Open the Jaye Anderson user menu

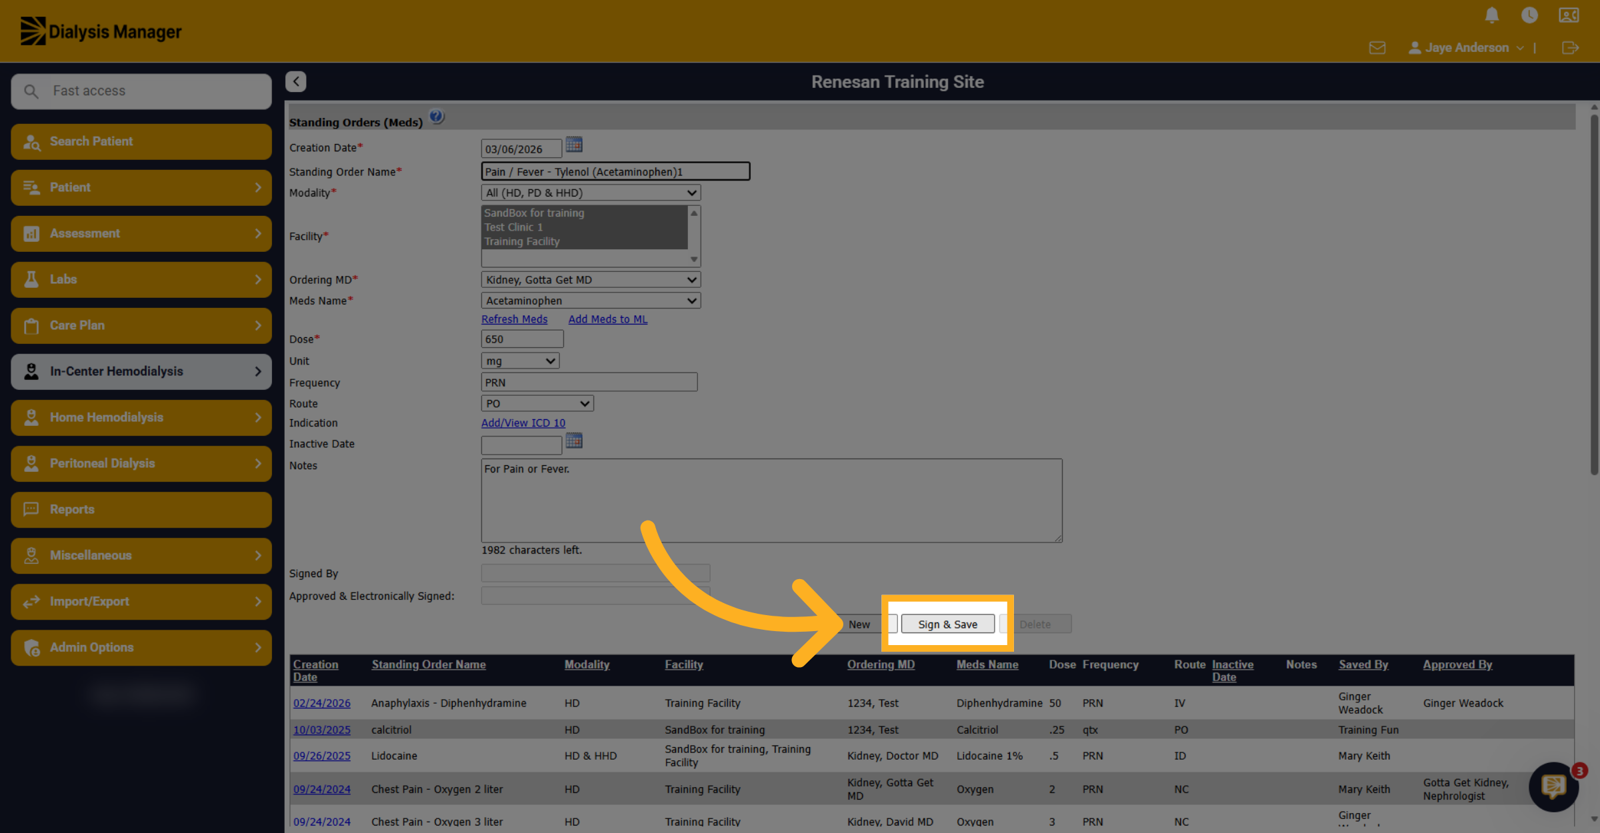click(1466, 48)
